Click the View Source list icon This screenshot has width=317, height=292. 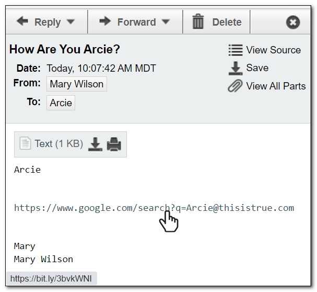[x=236, y=50]
